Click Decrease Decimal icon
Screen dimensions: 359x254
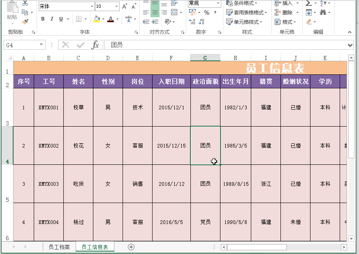202,22
